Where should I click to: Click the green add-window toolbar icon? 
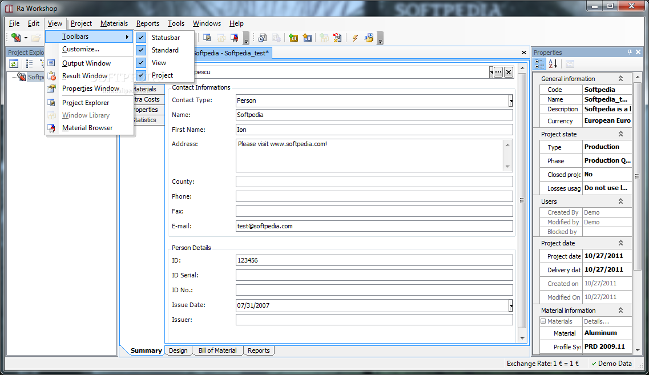click(293, 38)
